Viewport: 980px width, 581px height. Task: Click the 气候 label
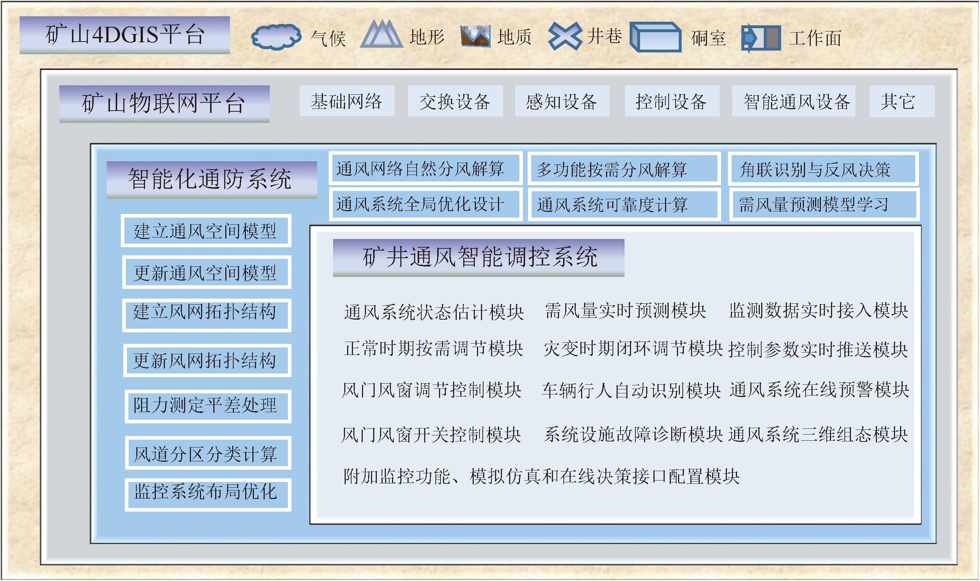point(328,38)
